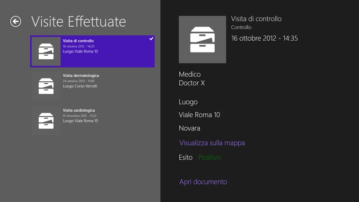Click the 24 ottobre 2012 - 11:00 date
This screenshot has height=202, width=359.
coord(79,81)
